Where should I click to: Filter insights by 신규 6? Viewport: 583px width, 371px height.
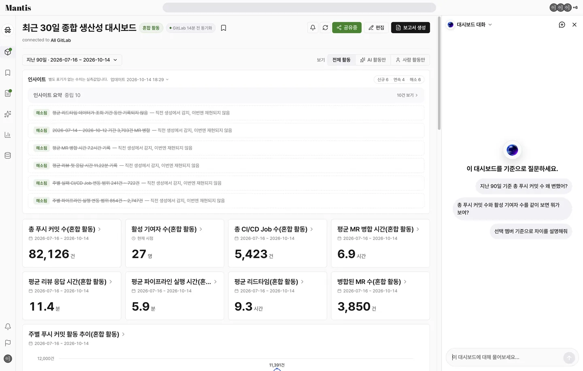point(383,80)
